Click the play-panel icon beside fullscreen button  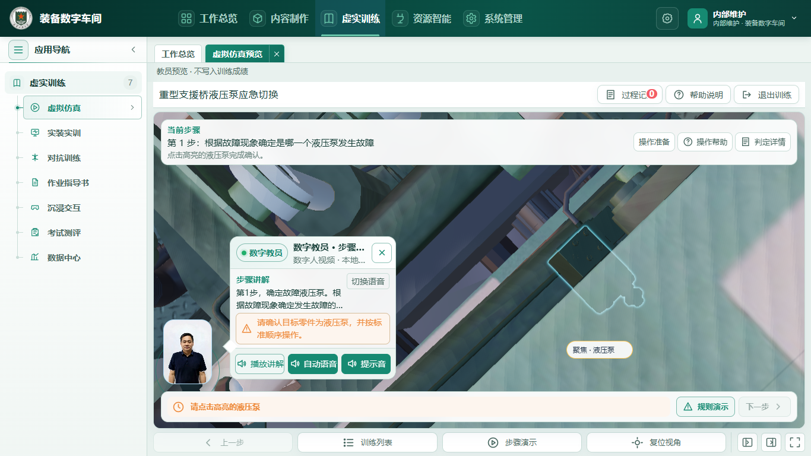[x=747, y=442]
